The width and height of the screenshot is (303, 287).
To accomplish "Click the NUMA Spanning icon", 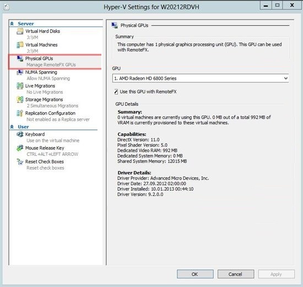I will [x=20, y=72].
